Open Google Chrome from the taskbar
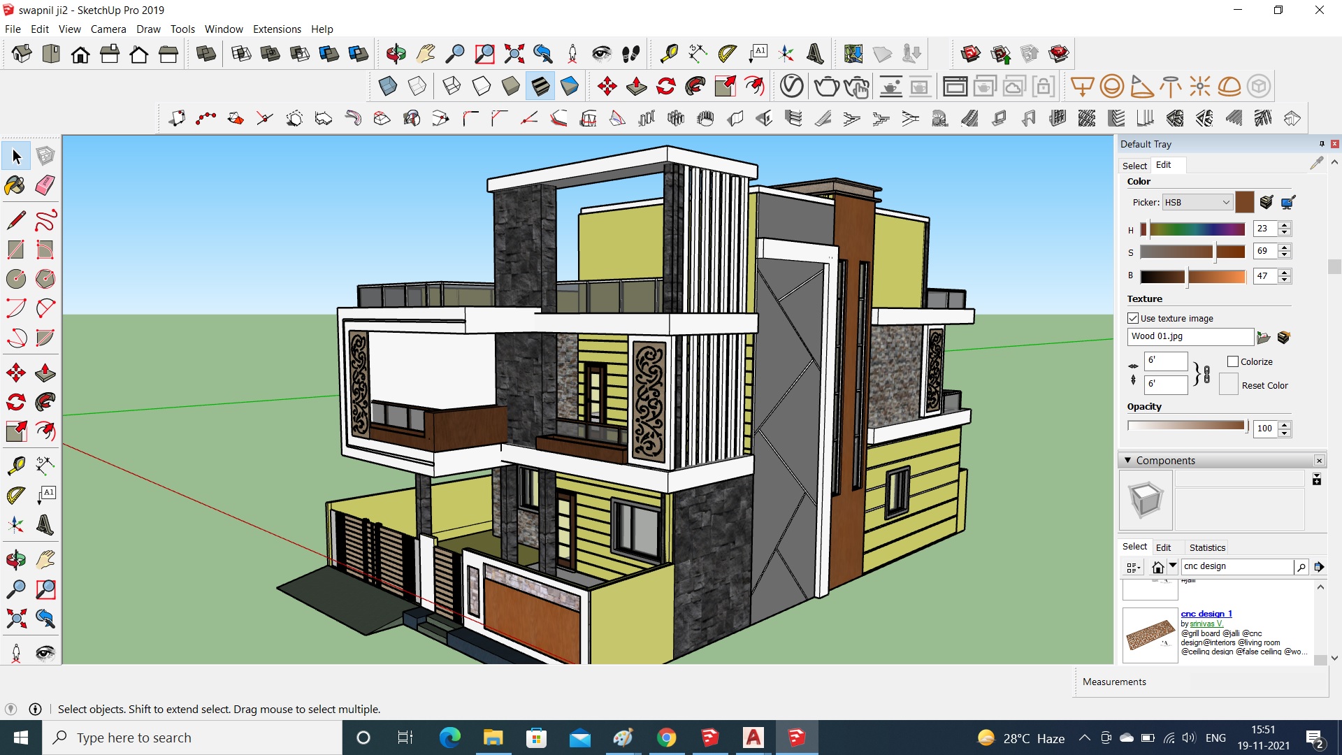 point(667,738)
